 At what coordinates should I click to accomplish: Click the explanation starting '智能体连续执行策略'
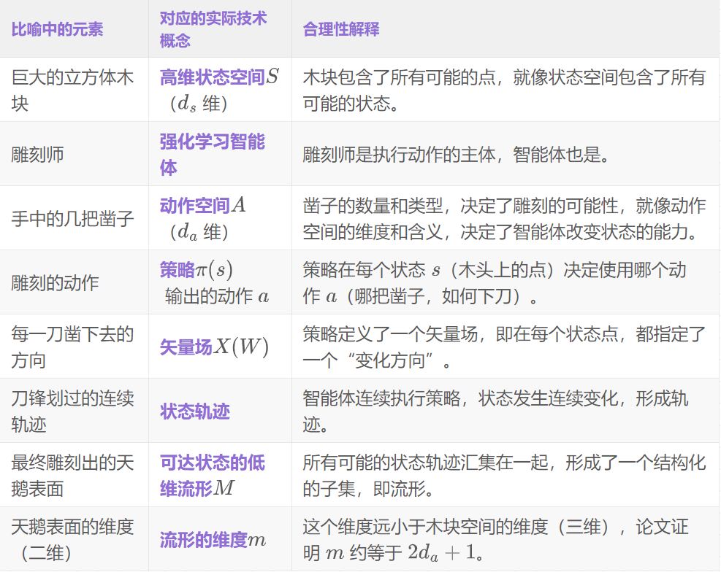pyautogui.click(x=506, y=411)
